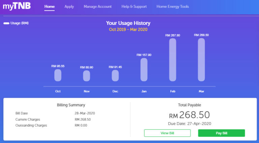The image size is (259, 143).
Task: Click the Your Usage History heading
Action: (x=128, y=23)
